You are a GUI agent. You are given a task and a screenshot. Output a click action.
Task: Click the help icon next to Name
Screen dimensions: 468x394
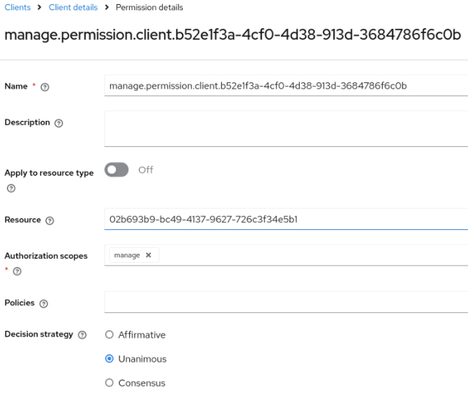(x=45, y=87)
